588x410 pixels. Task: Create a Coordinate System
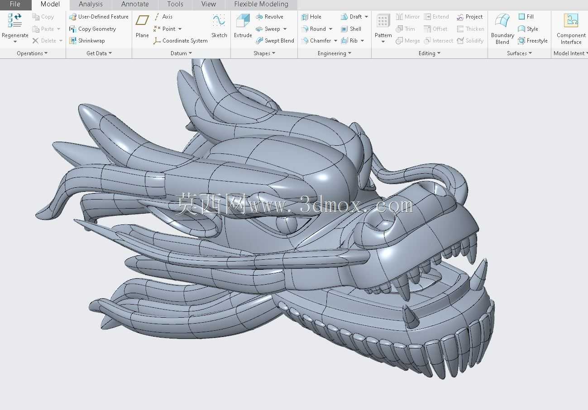tap(181, 41)
